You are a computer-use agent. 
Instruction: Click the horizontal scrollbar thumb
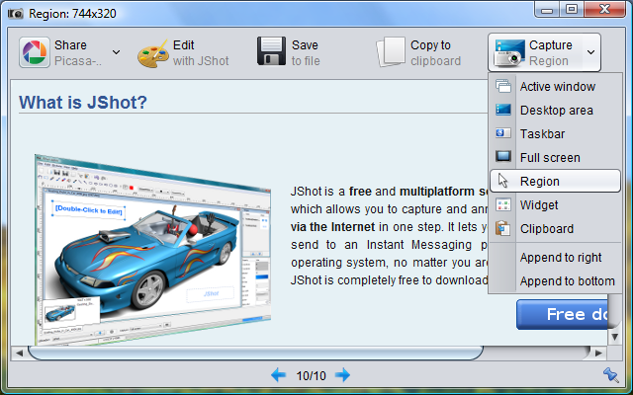click(x=255, y=354)
